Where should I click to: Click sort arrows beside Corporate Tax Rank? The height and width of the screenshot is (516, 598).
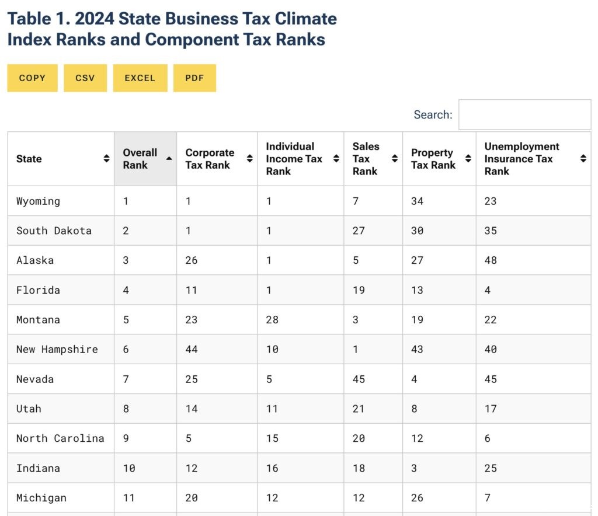(x=249, y=159)
